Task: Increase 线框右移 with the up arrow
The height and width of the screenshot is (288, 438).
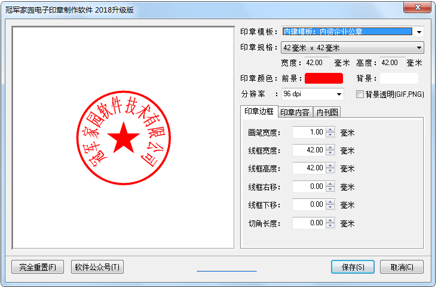Action: click(x=330, y=184)
